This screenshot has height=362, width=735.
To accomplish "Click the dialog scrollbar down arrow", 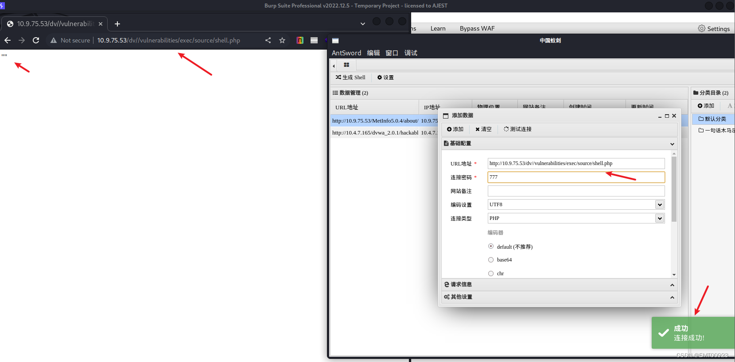I will (674, 275).
